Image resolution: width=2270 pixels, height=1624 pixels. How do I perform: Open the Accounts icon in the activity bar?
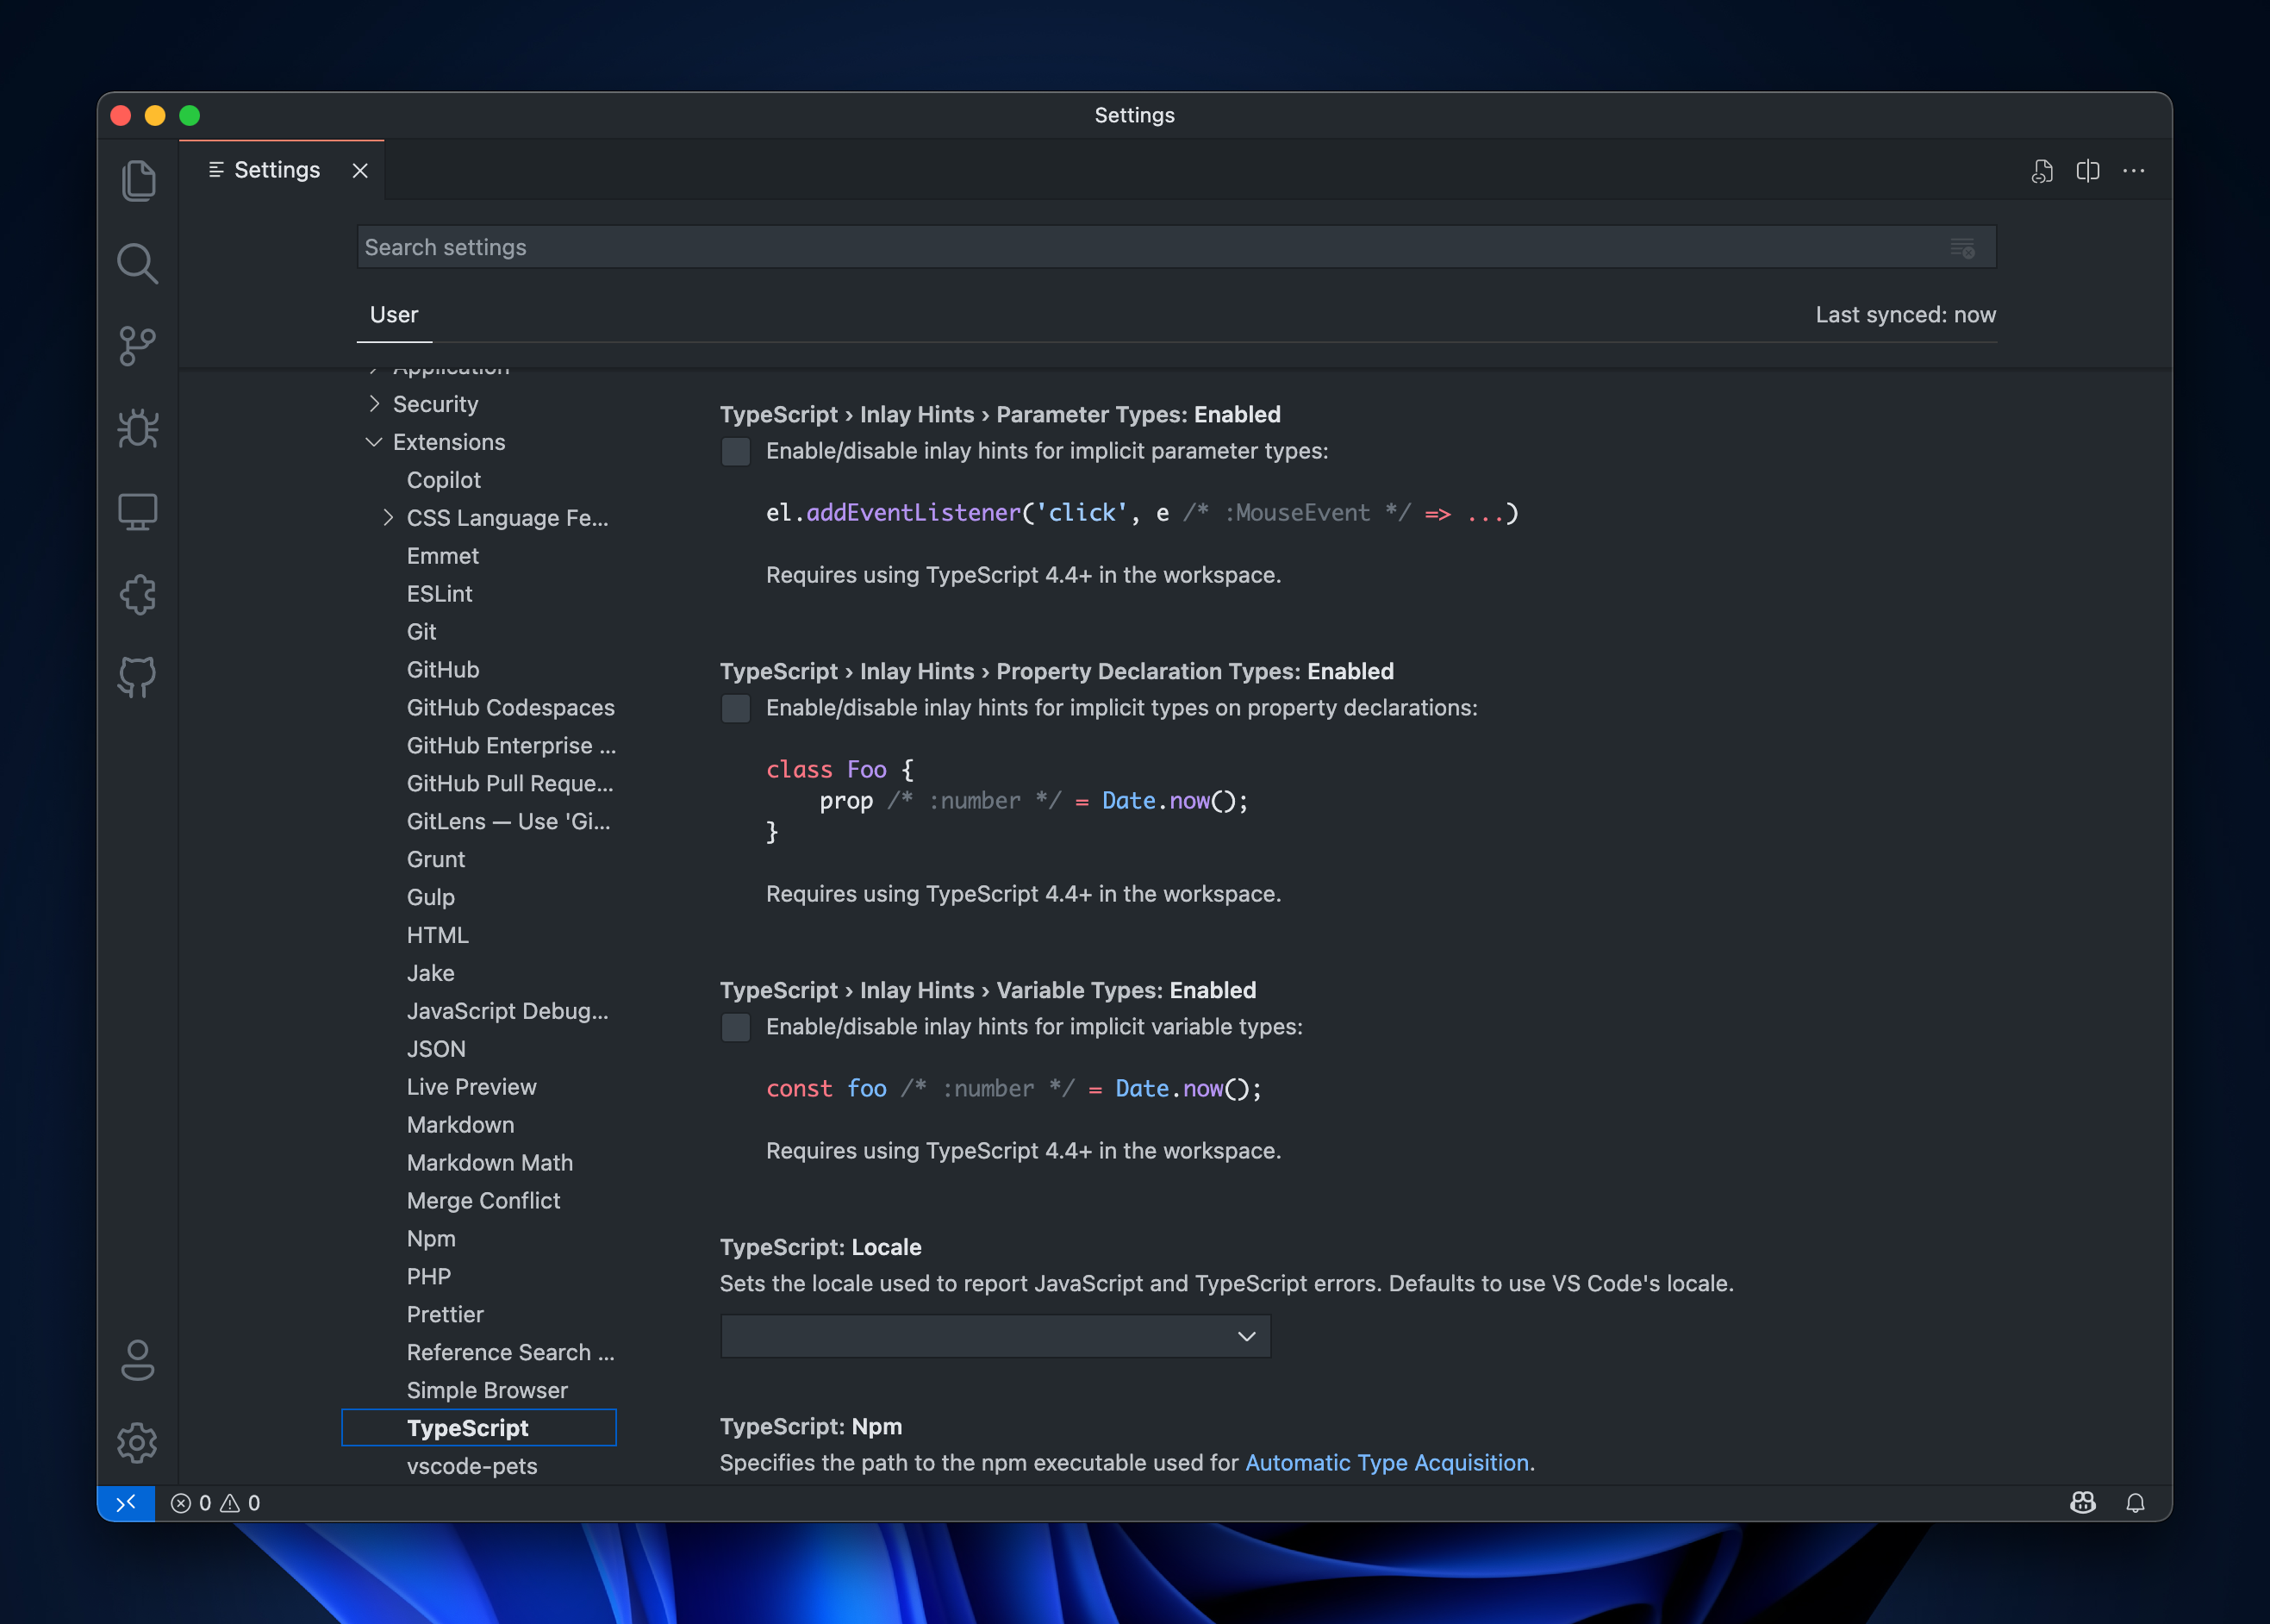[x=138, y=1360]
